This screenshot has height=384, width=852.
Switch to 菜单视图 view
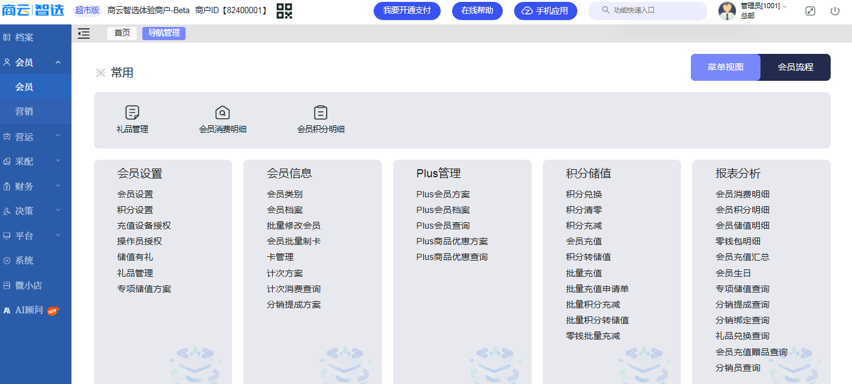pos(725,67)
